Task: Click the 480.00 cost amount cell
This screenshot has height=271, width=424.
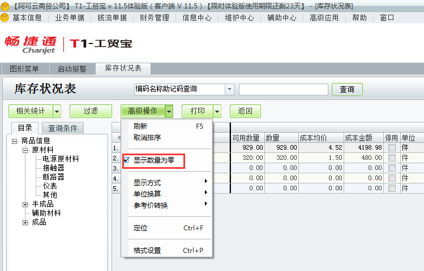Action: [x=363, y=158]
